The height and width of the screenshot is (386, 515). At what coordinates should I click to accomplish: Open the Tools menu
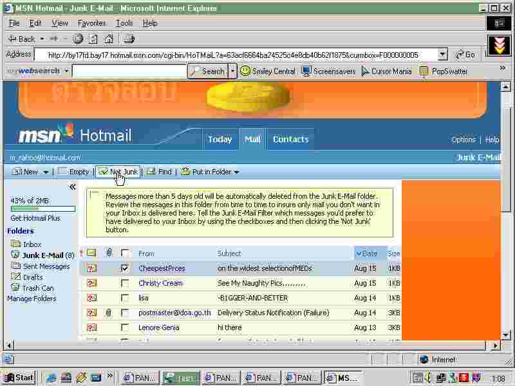click(x=124, y=23)
